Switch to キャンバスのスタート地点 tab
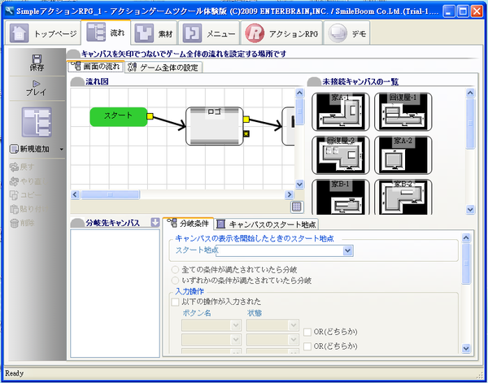Viewport: 488px width, 383px height. (267, 224)
